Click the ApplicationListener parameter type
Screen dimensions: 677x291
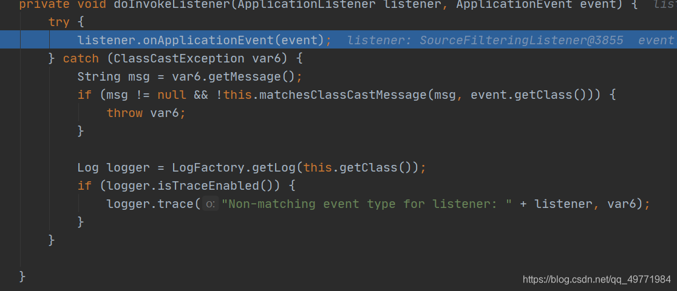(307, 4)
